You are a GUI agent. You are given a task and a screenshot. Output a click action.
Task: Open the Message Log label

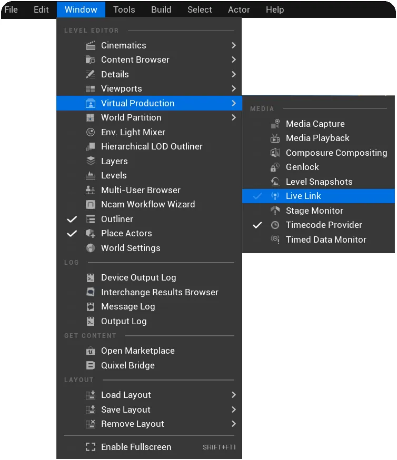(128, 307)
